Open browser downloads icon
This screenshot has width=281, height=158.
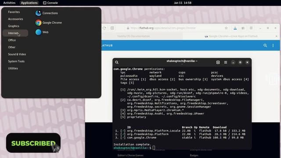235,28
